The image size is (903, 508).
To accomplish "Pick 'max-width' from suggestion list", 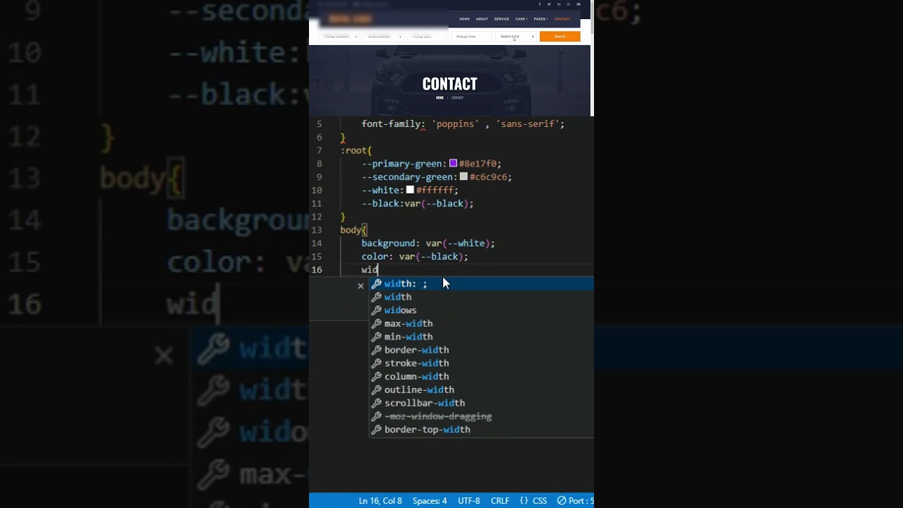I will click(482, 324).
